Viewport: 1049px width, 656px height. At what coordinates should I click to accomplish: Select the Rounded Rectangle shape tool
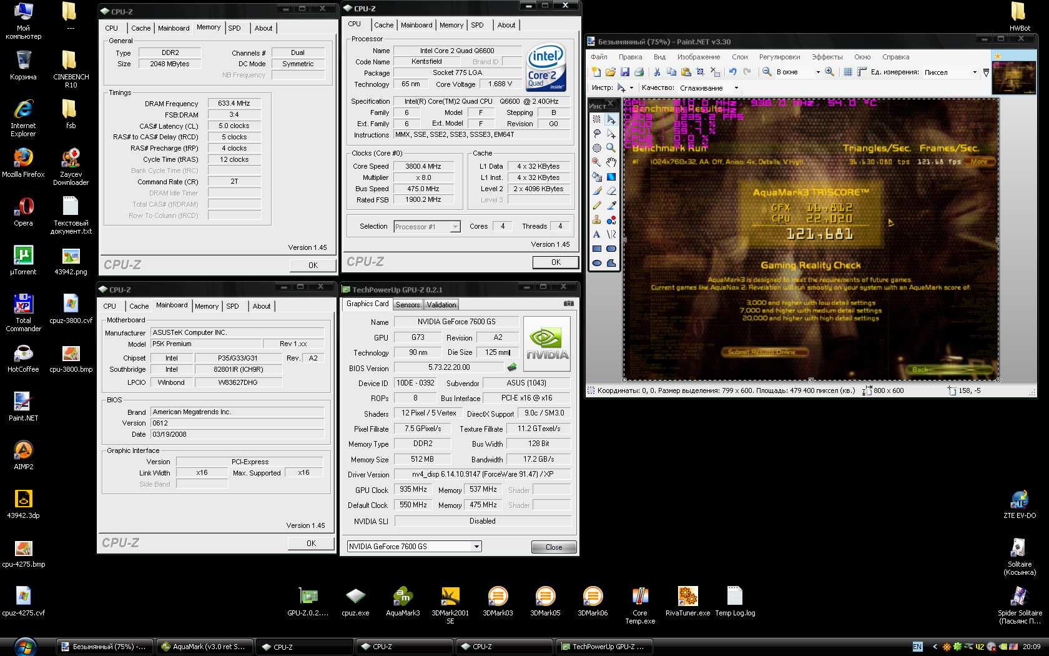point(611,249)
